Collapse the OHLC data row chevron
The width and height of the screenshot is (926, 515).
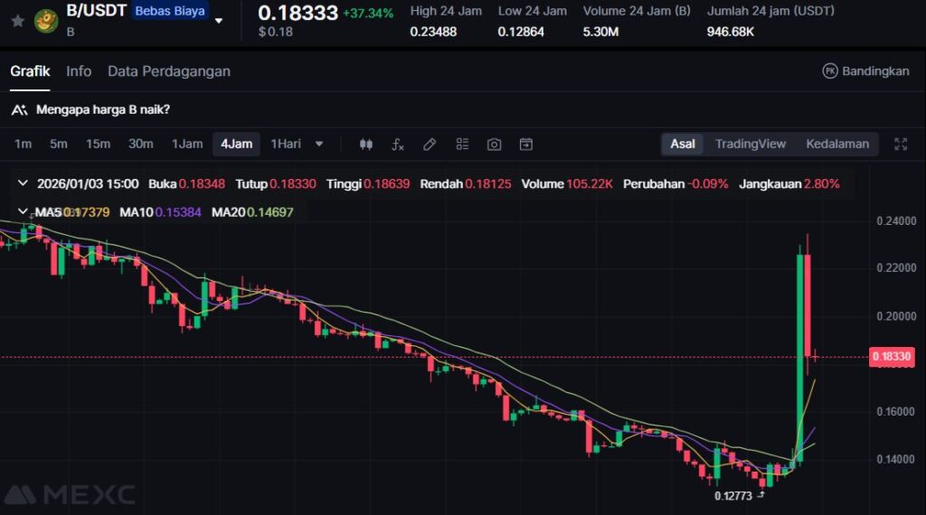pyautogui.click(x=24, y=183)
